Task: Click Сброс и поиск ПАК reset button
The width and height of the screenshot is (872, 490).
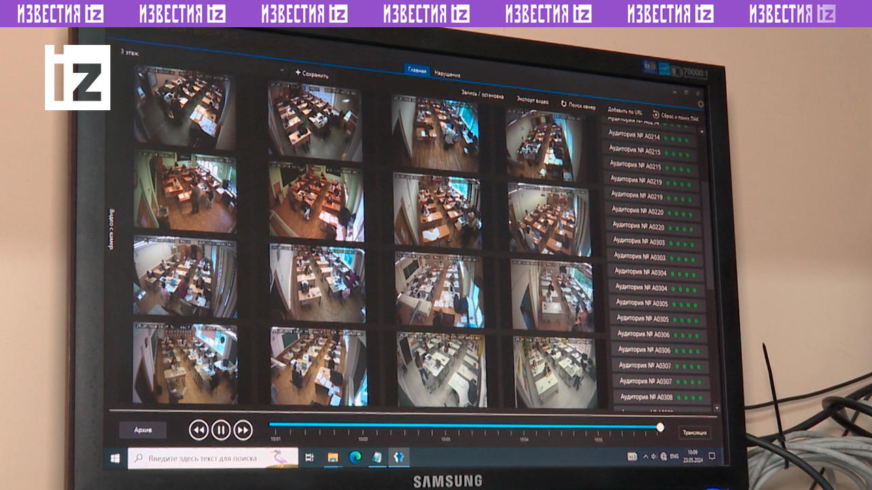Action: pos(674,116)
